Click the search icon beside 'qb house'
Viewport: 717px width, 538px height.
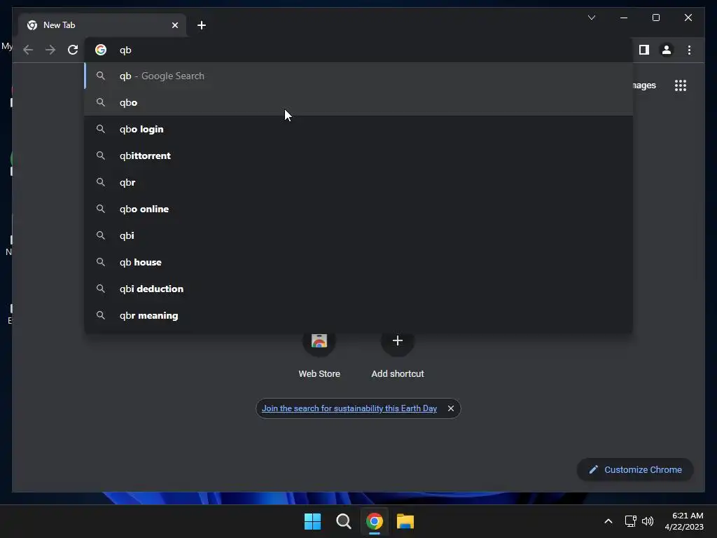click(x=101, y=262)
